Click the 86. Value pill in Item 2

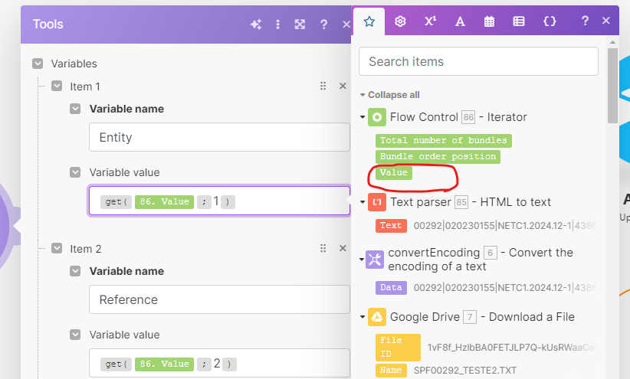(x=164, y=364)
